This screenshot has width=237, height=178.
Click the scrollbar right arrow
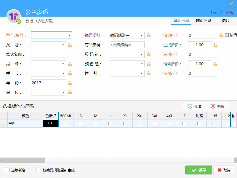(235, 160)
